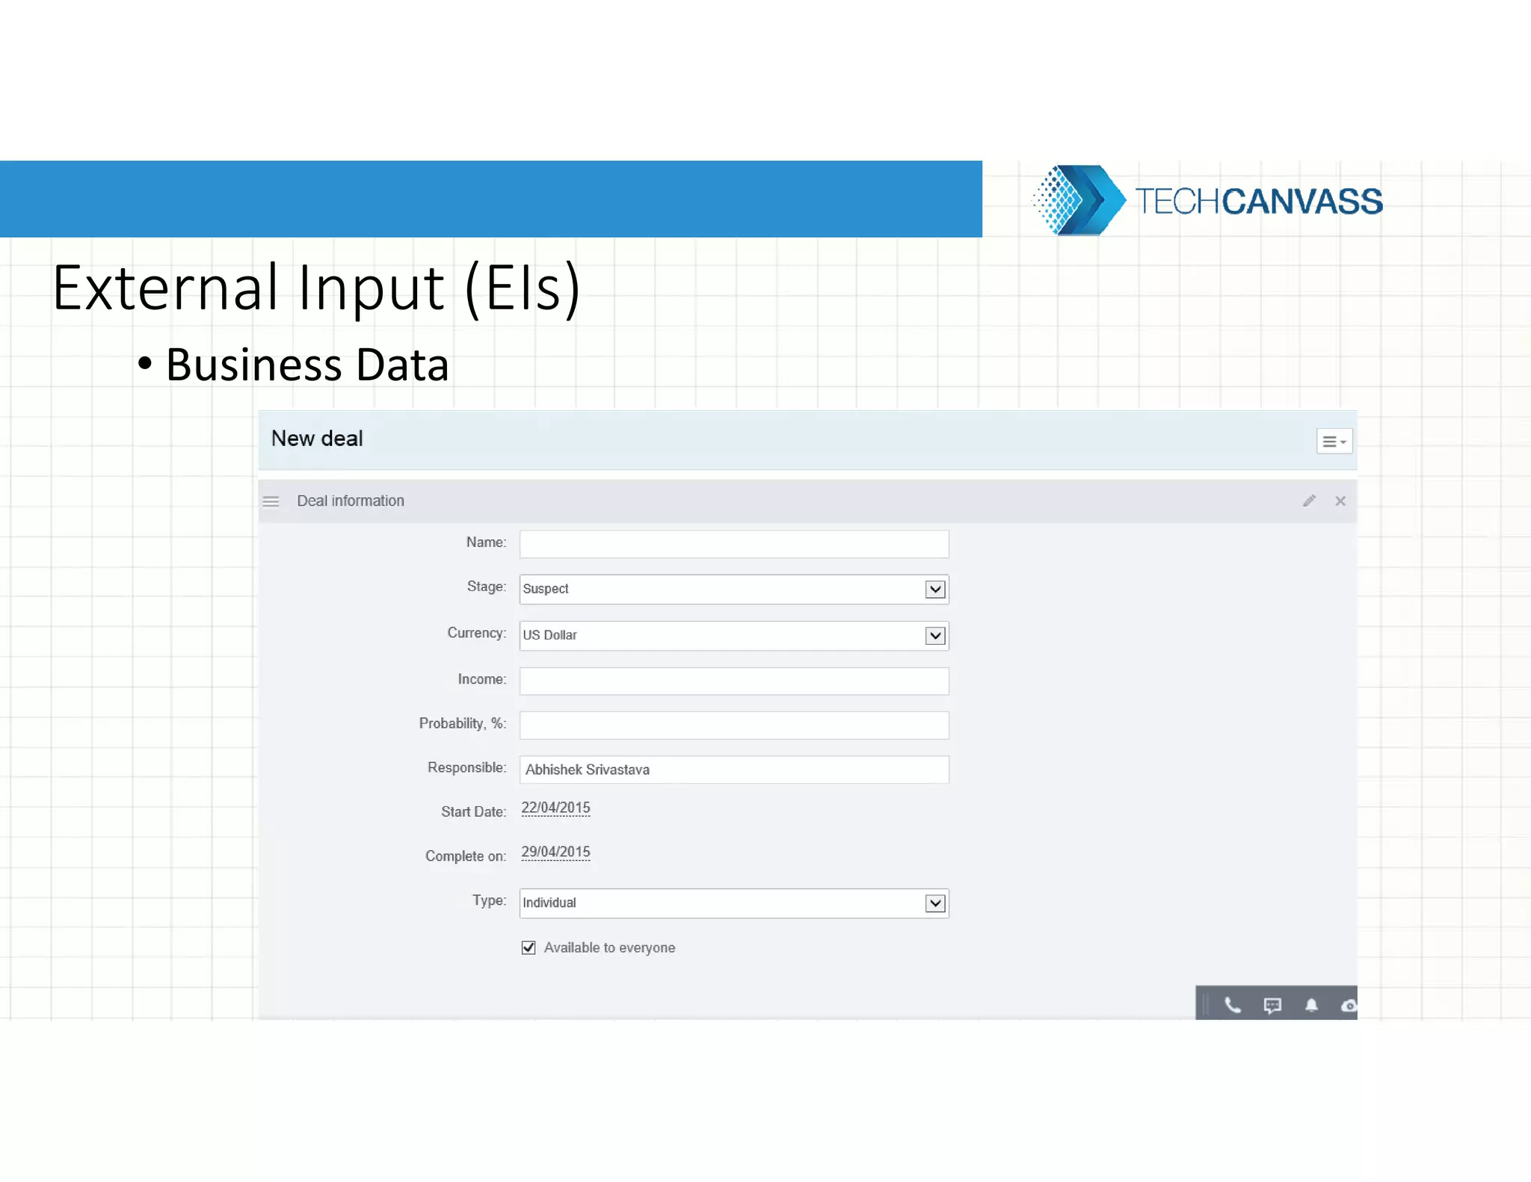Image resolution: width=1531 pixels, height=1182 pixels.
Task: Click the Responsible field with Abhishek Srivastava
Action: coord(733,770)
